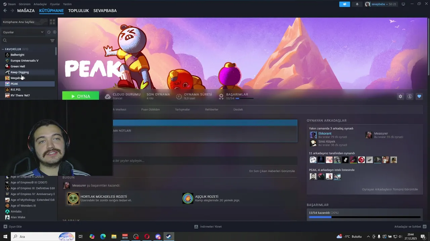Click the VR/big picture monitor icon at top right
Image resolution: width=430 pixels, height=241 pixels.
(403, 4)
